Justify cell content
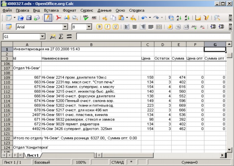 (151, 27)
